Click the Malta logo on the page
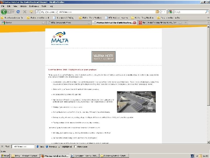Image resolution: width=210 pixels, height=158 pixels. point(60,38)
